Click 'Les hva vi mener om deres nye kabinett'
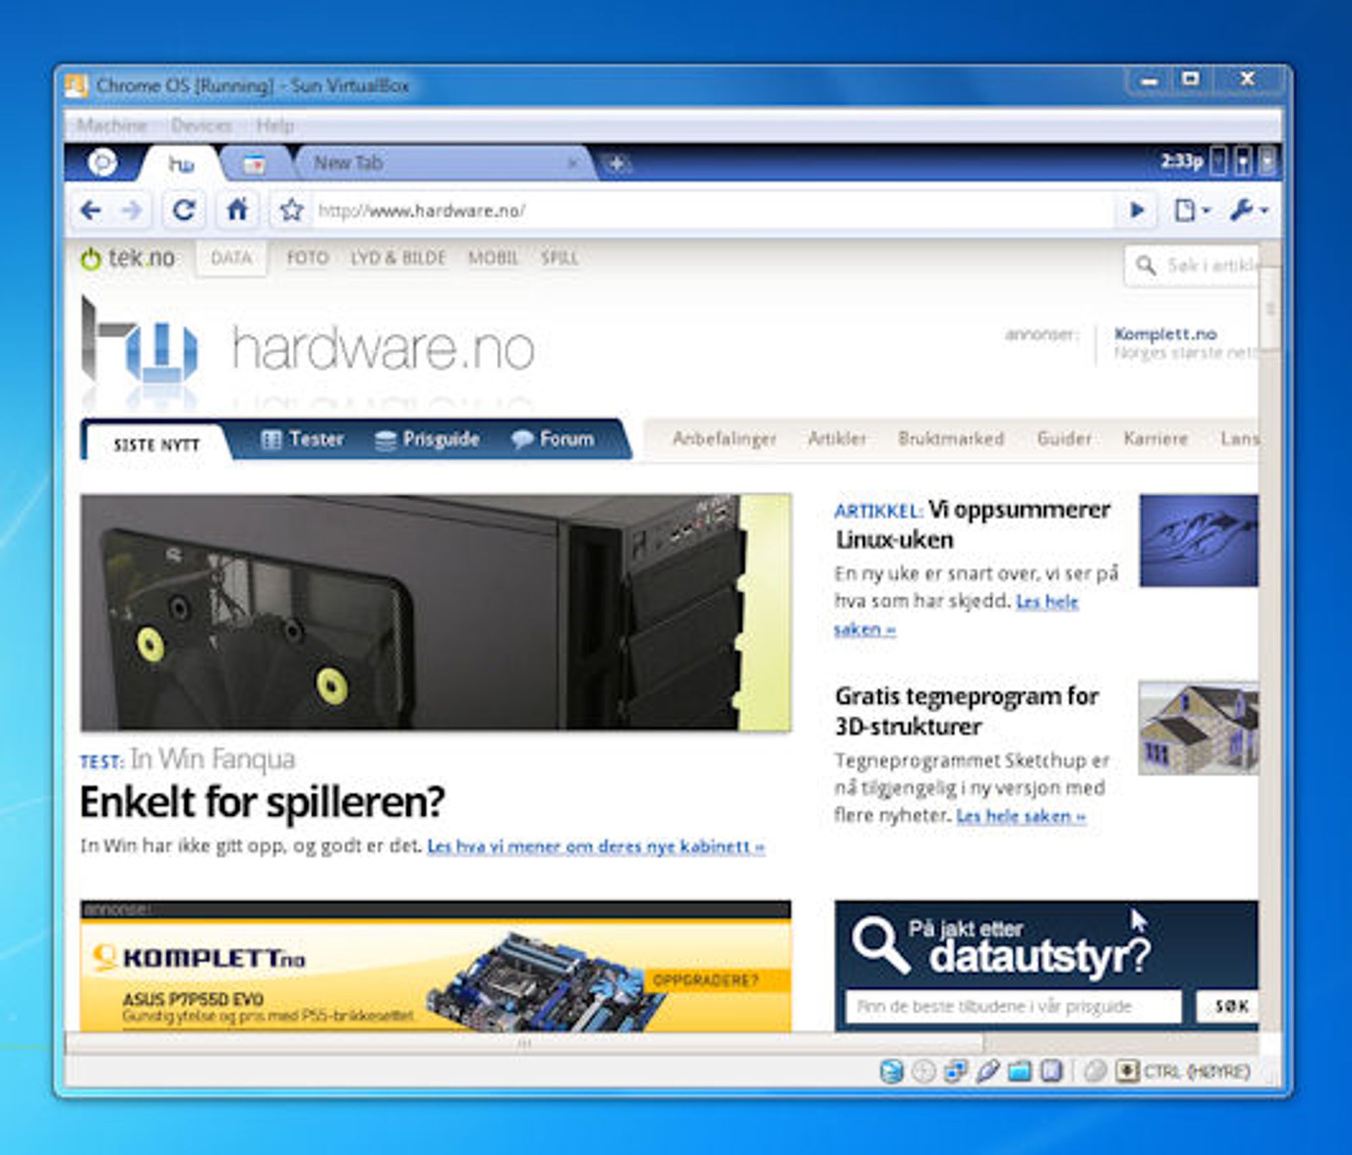1352x1155 pixels. pos(596,847)
